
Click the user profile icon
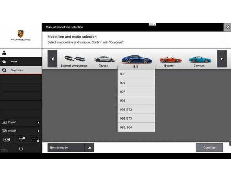click(x=4, y=53)
